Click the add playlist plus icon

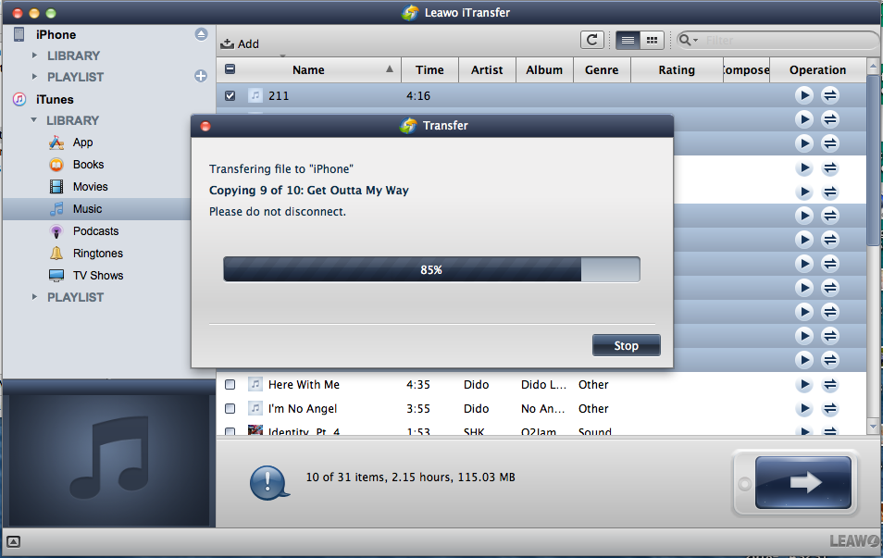tap(201, 77)
